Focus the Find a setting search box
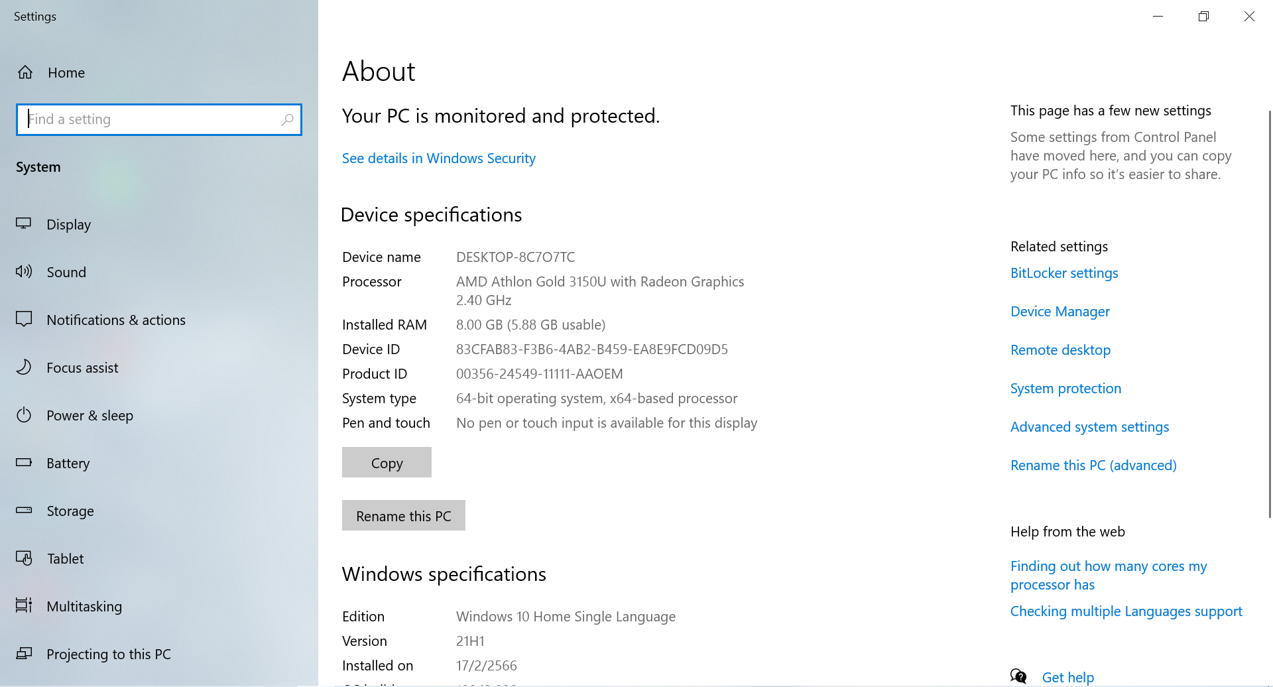The image size is (1273, 687). pyautogui.click(x=152, y=119)
